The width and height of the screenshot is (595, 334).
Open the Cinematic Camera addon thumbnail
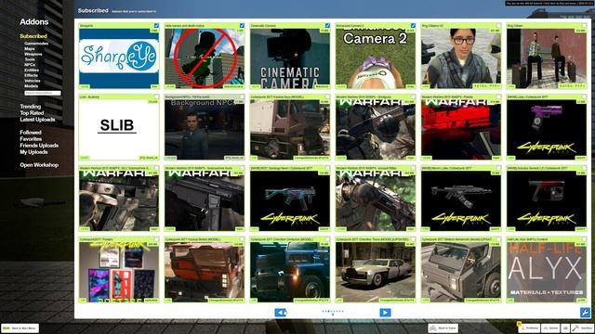point(290,58)
